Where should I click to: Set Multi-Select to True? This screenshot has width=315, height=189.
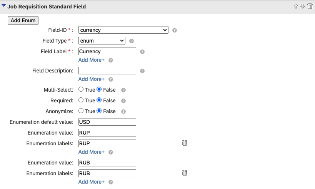[81, 89]
